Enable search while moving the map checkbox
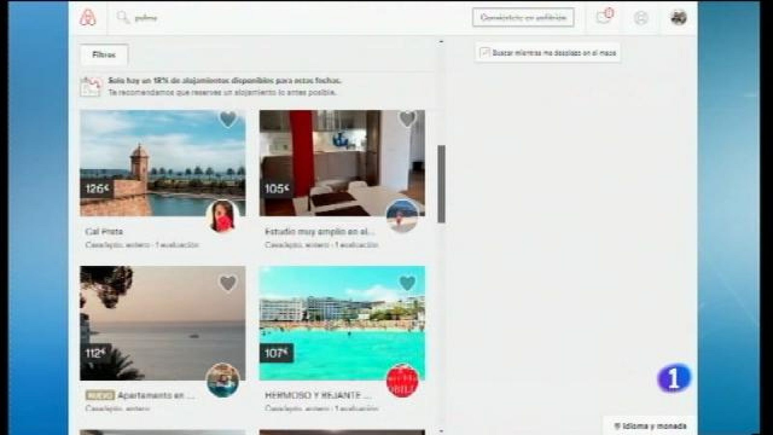This screenshot has height=435, width=773. [x=485, y=53]
